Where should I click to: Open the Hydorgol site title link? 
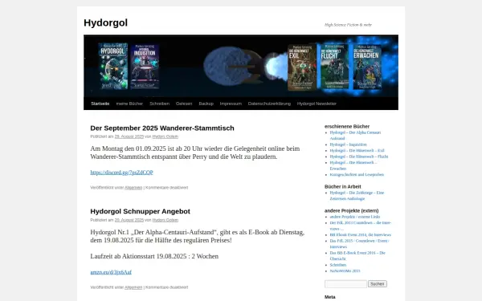click(105, 22)
